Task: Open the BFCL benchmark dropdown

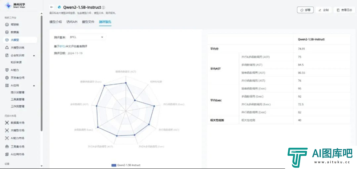Action: [87, 37]
